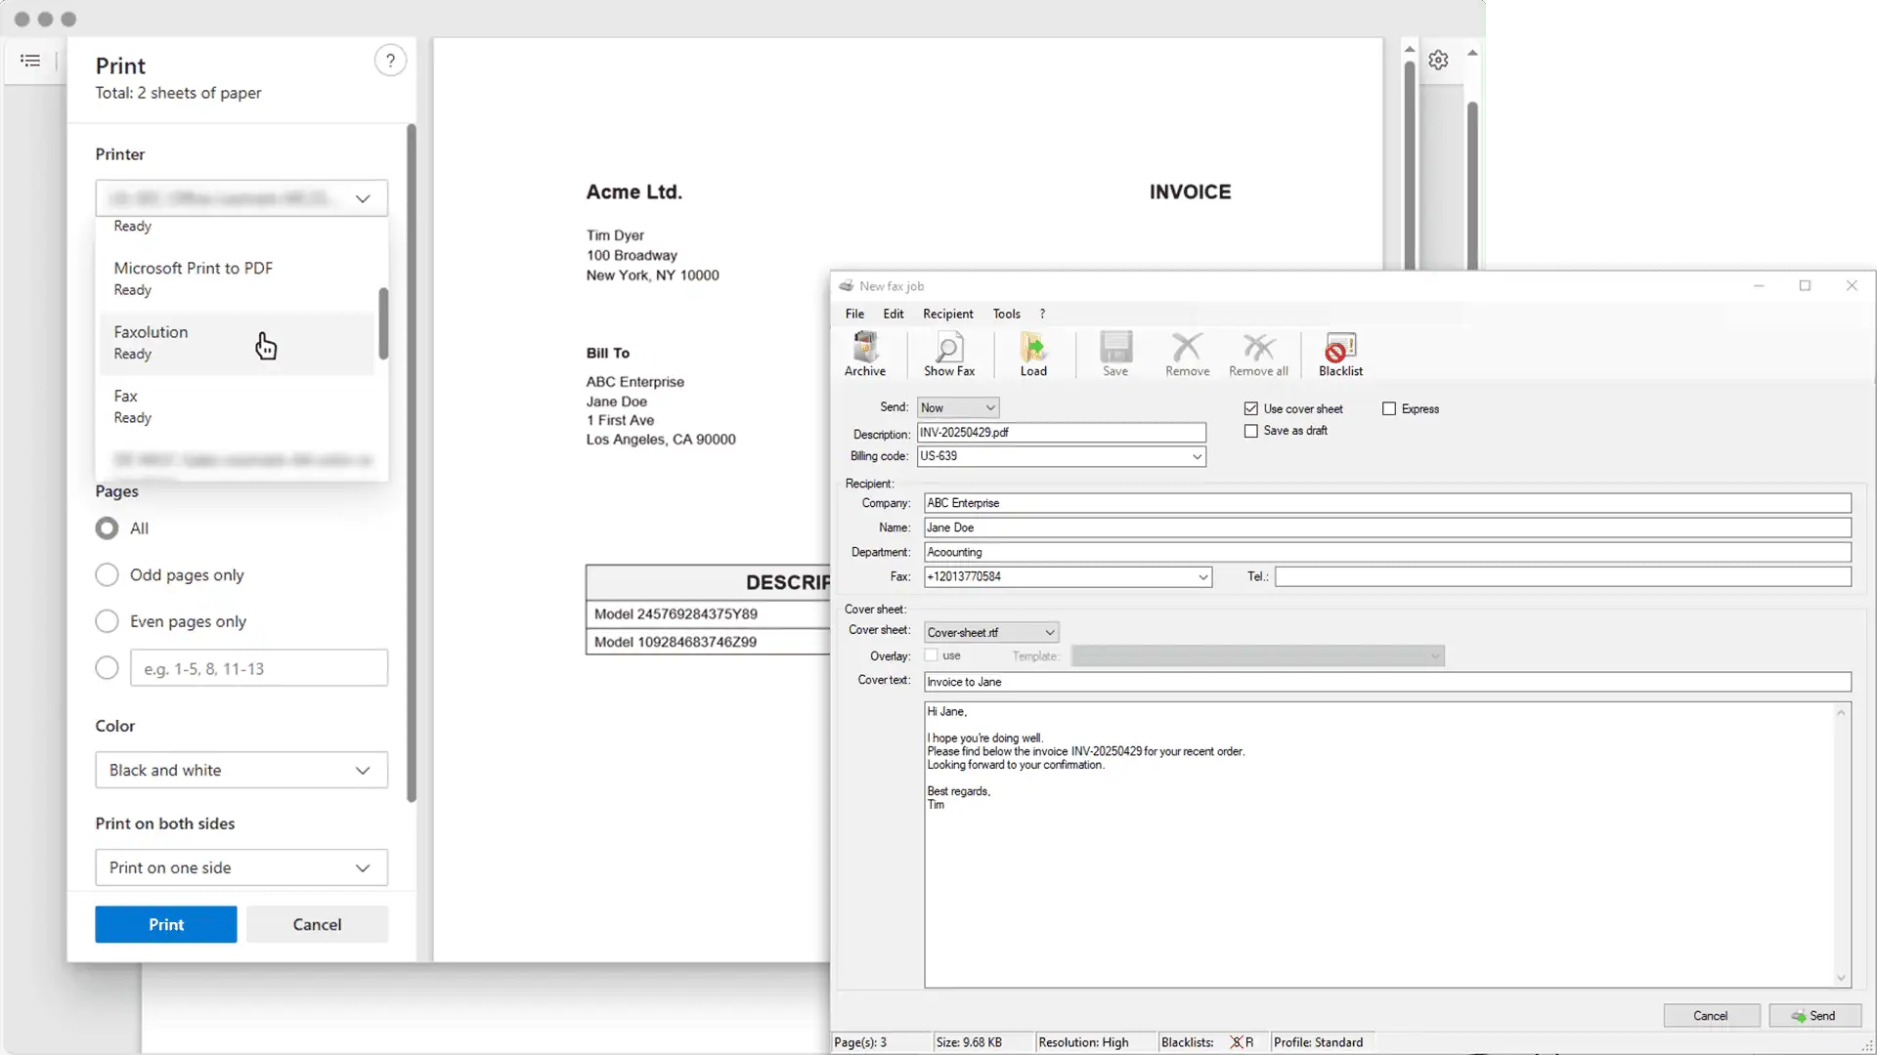
Task: Open the Tools menu
Action: 1006,314
